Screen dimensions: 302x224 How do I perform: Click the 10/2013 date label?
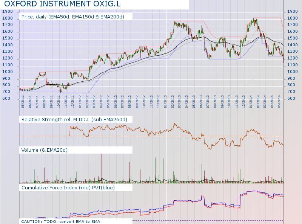(229, 102)
